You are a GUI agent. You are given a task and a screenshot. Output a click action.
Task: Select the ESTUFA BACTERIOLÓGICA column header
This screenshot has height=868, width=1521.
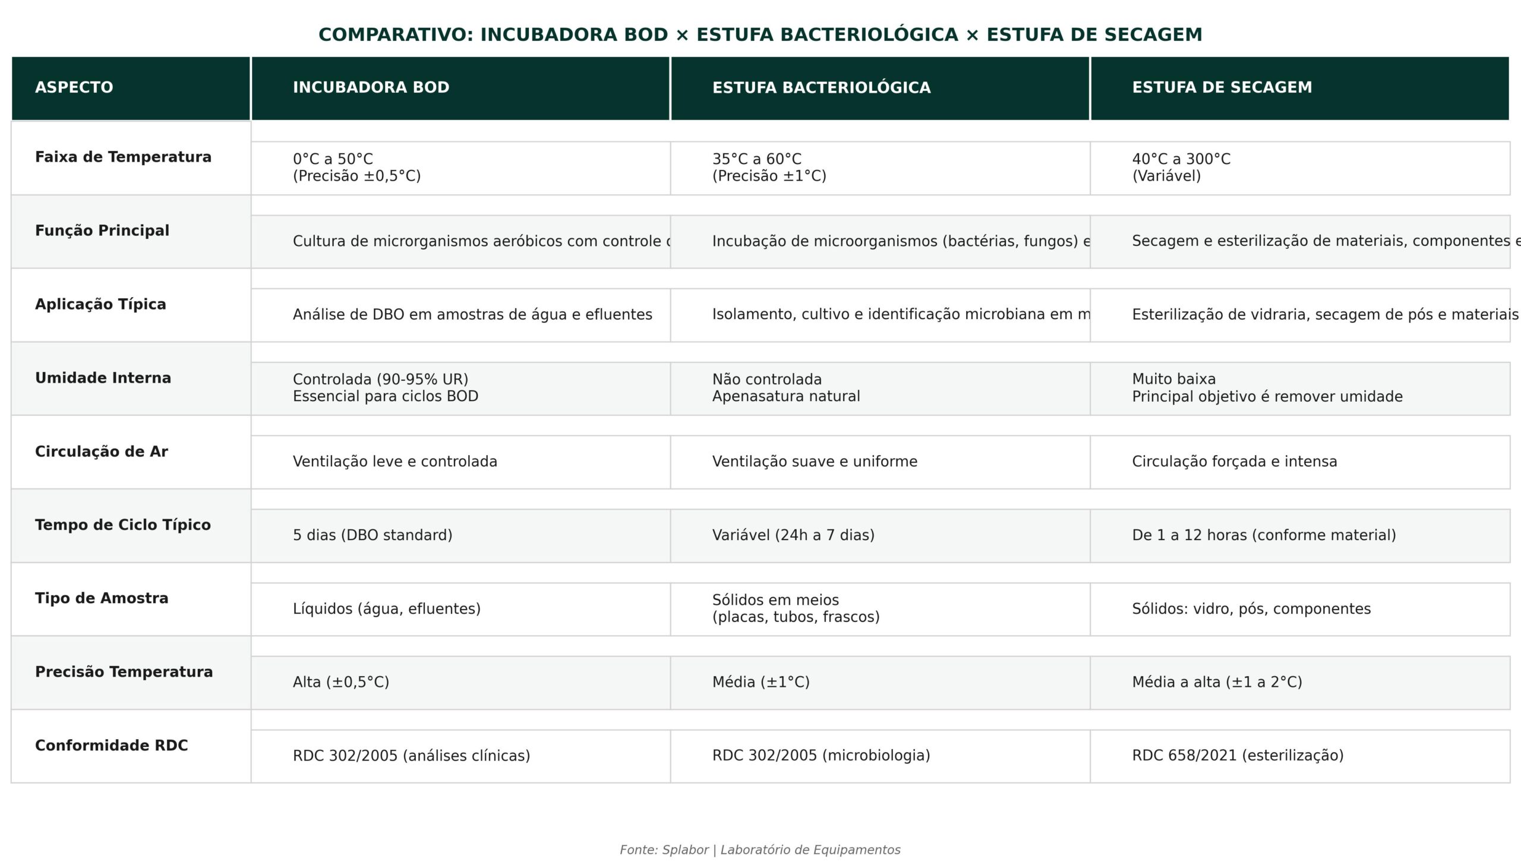pos(881,89)
